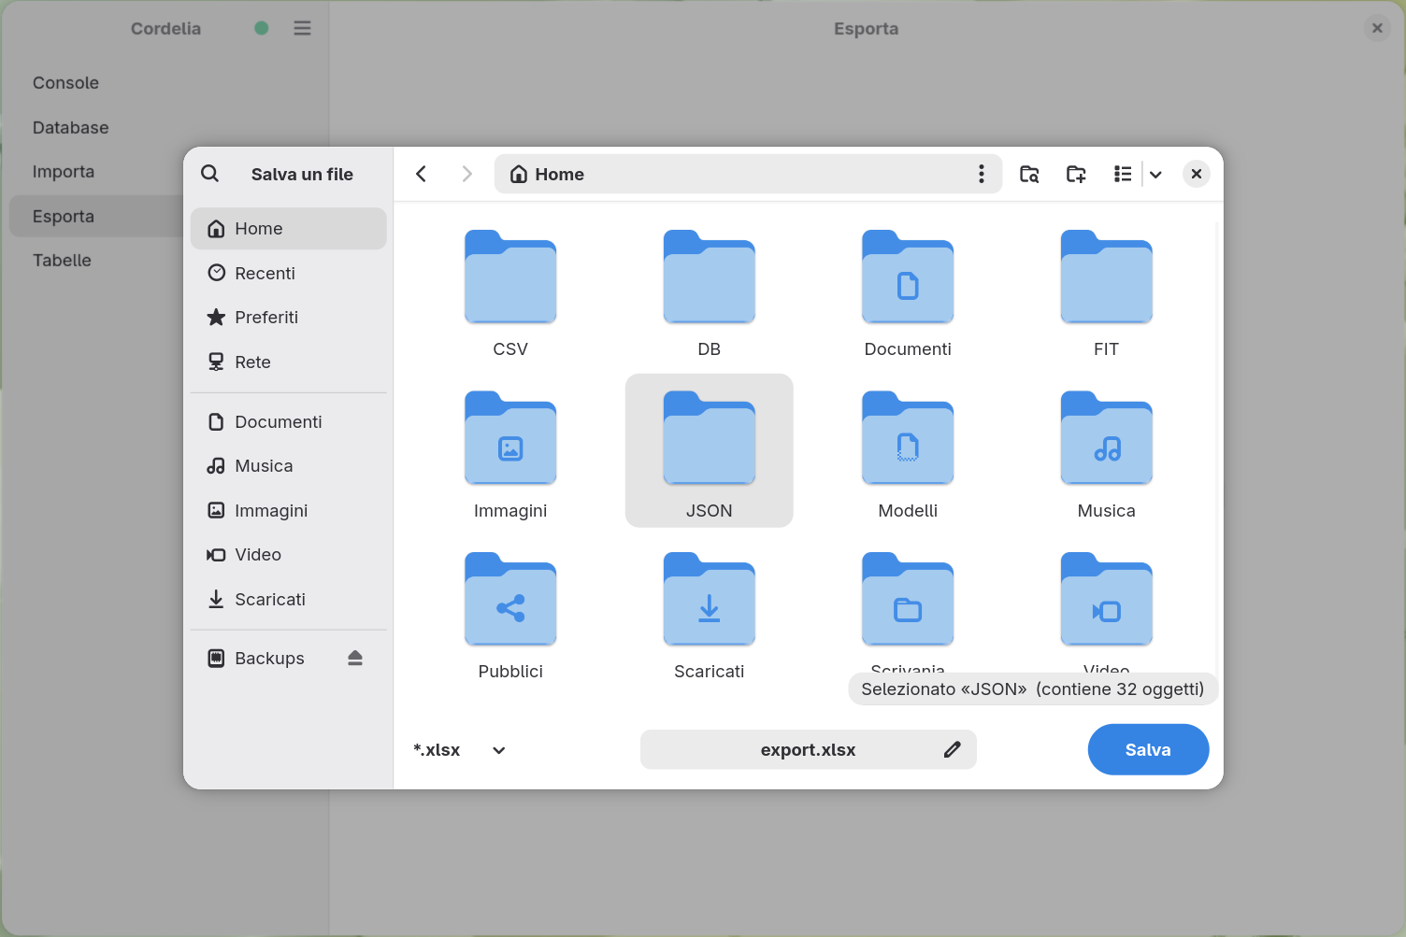Open Preferiti in sidebar
Viewport: 1406px width, 937px height.
pyautogui.click(x=289, y=318)
